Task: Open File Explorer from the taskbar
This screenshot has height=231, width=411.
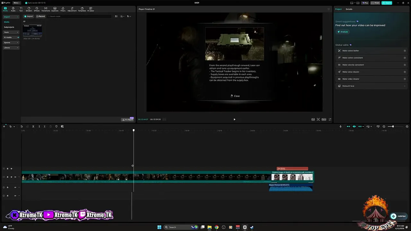Action: [x=209, y=227]
